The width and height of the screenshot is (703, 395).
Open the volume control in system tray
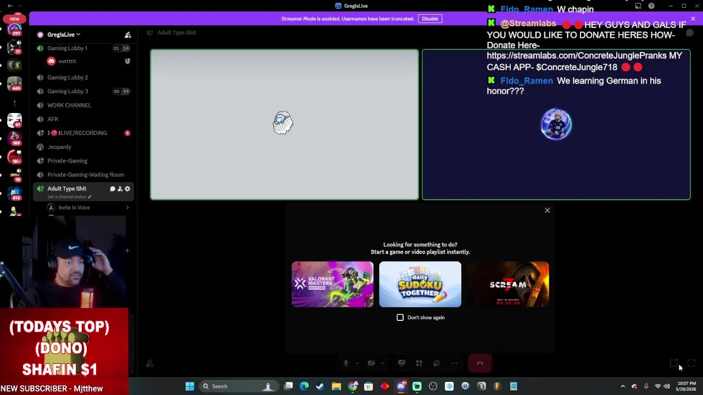[x=667, y=386]
